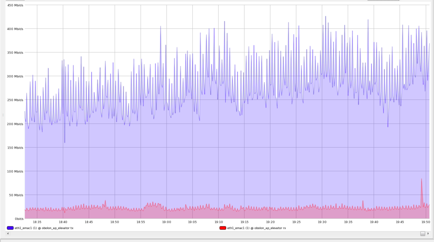Click the blue tx legend color swatch
This screenshot has width=434, height=242.
pyautogui.click(x=10, y=228)
